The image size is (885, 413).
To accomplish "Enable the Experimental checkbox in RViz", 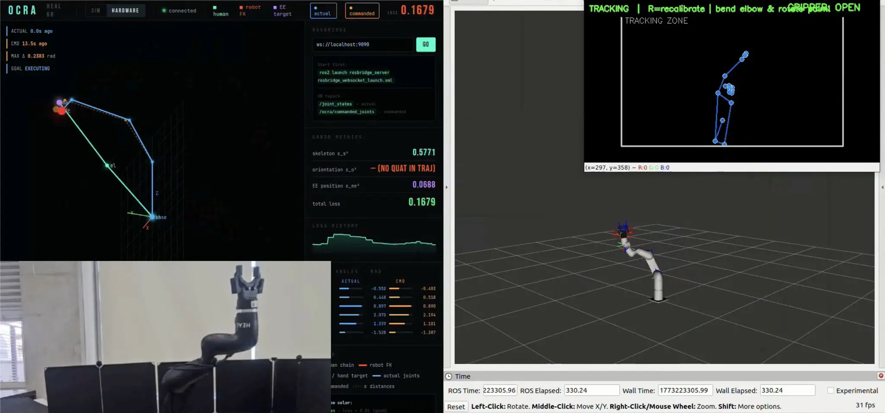I will (x=830, y=391).
